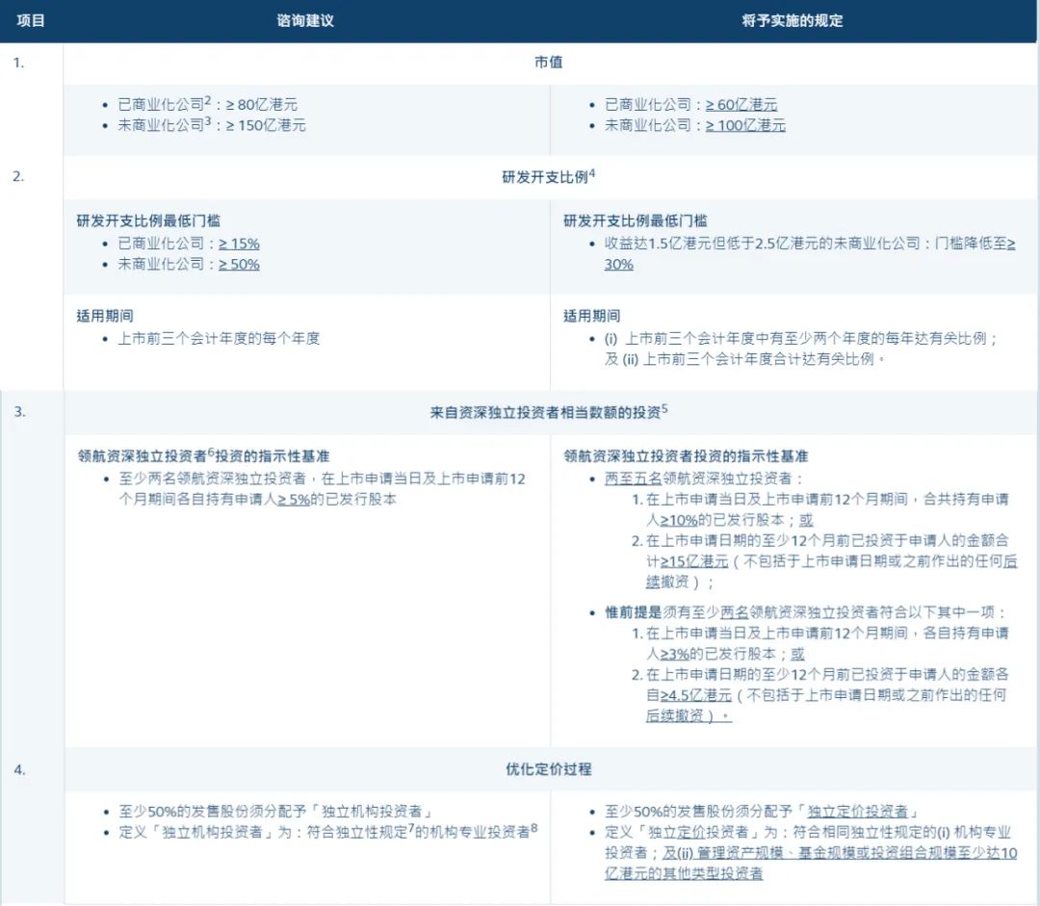Click the underlined ≥ 50% threshold
Image resolution: width=1040 pixels, height=906 pixels.
[x=239, y=264]
